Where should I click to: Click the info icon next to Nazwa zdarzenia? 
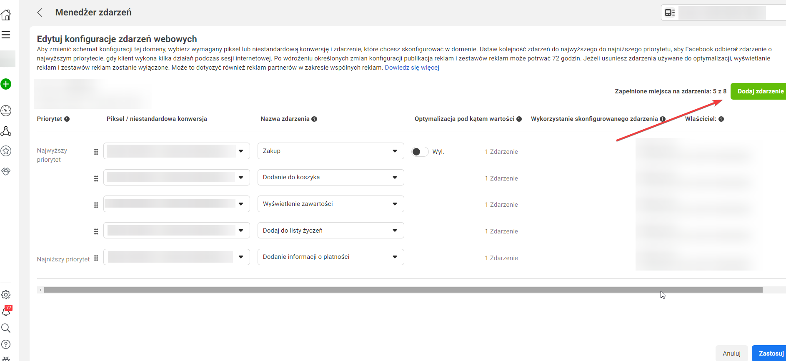point(314,119)
